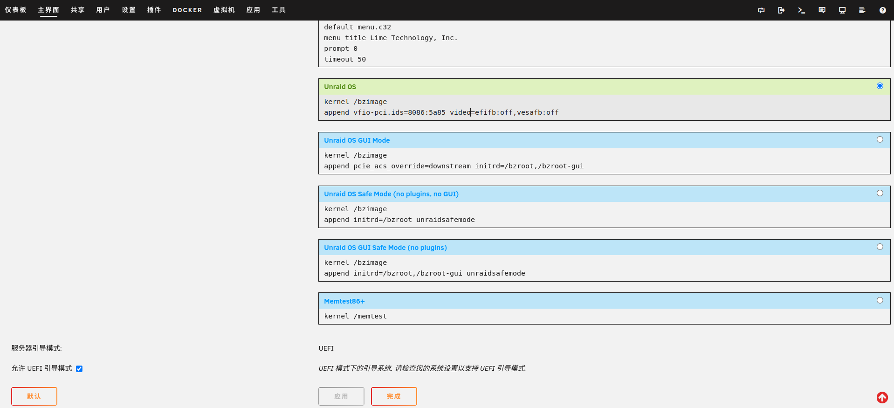Select the Safe Mode no-GUI radio button
894x408 pixels.
pyautogui.click(x=880, y=193)
